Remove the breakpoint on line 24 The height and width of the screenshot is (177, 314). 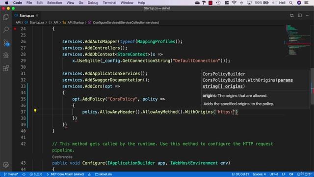[15, 29]
